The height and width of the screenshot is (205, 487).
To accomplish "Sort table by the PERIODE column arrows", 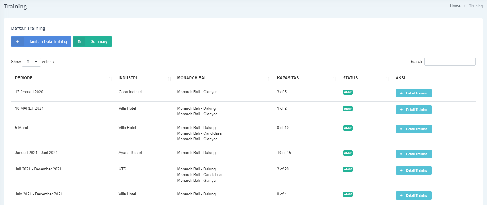I will point(110,79).
